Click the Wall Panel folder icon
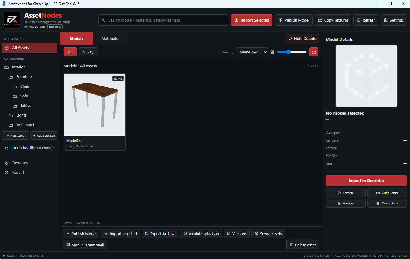 pos(11,125)
